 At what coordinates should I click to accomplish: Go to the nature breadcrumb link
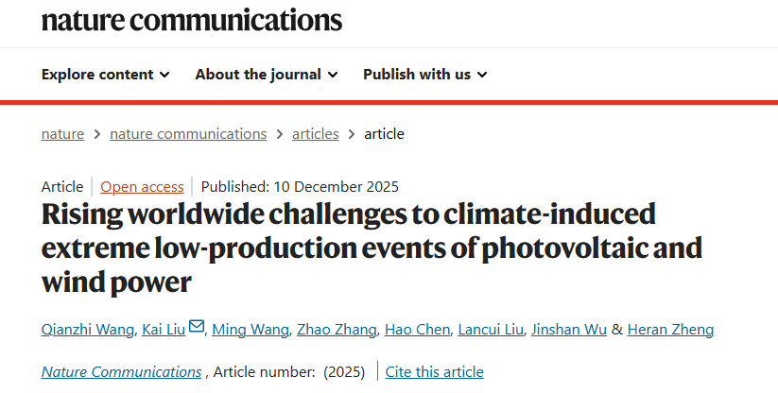coord(62,134)
